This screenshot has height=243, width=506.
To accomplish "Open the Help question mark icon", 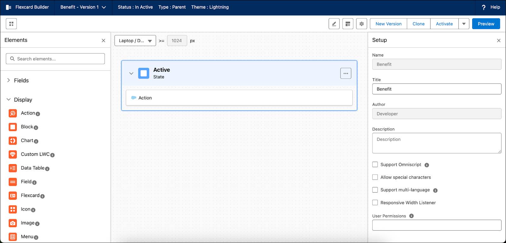I will click(484, 7).
